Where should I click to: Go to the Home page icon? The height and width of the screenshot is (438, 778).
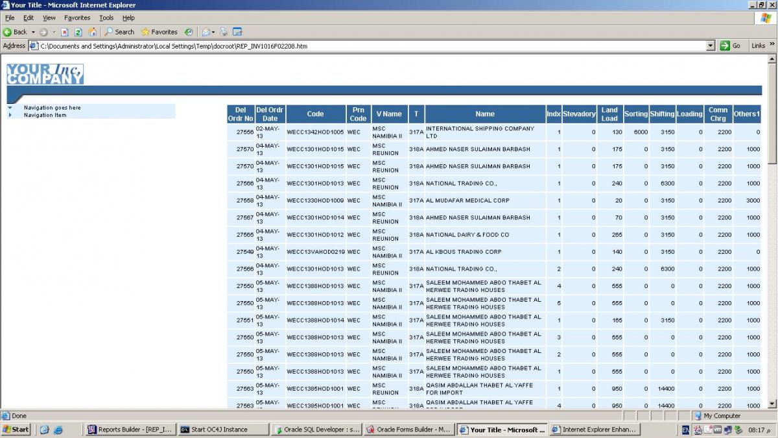pos(92,32)
